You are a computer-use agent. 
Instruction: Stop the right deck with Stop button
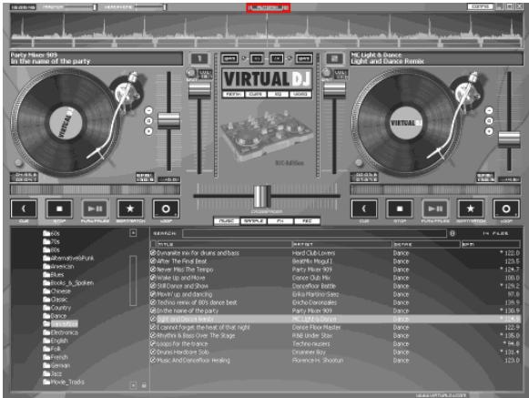pyautogui.click(x=400, y=209)
